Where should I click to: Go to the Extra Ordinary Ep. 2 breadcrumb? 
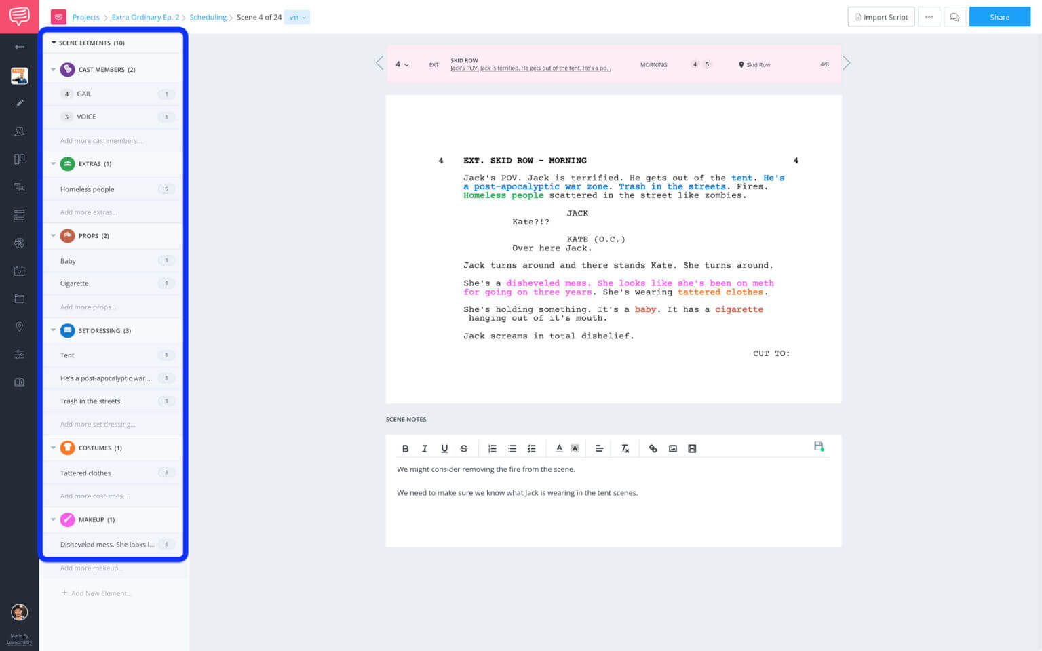pos(145,17)
